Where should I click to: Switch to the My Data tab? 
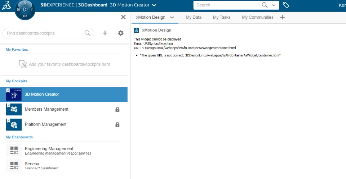coord(194,17)
